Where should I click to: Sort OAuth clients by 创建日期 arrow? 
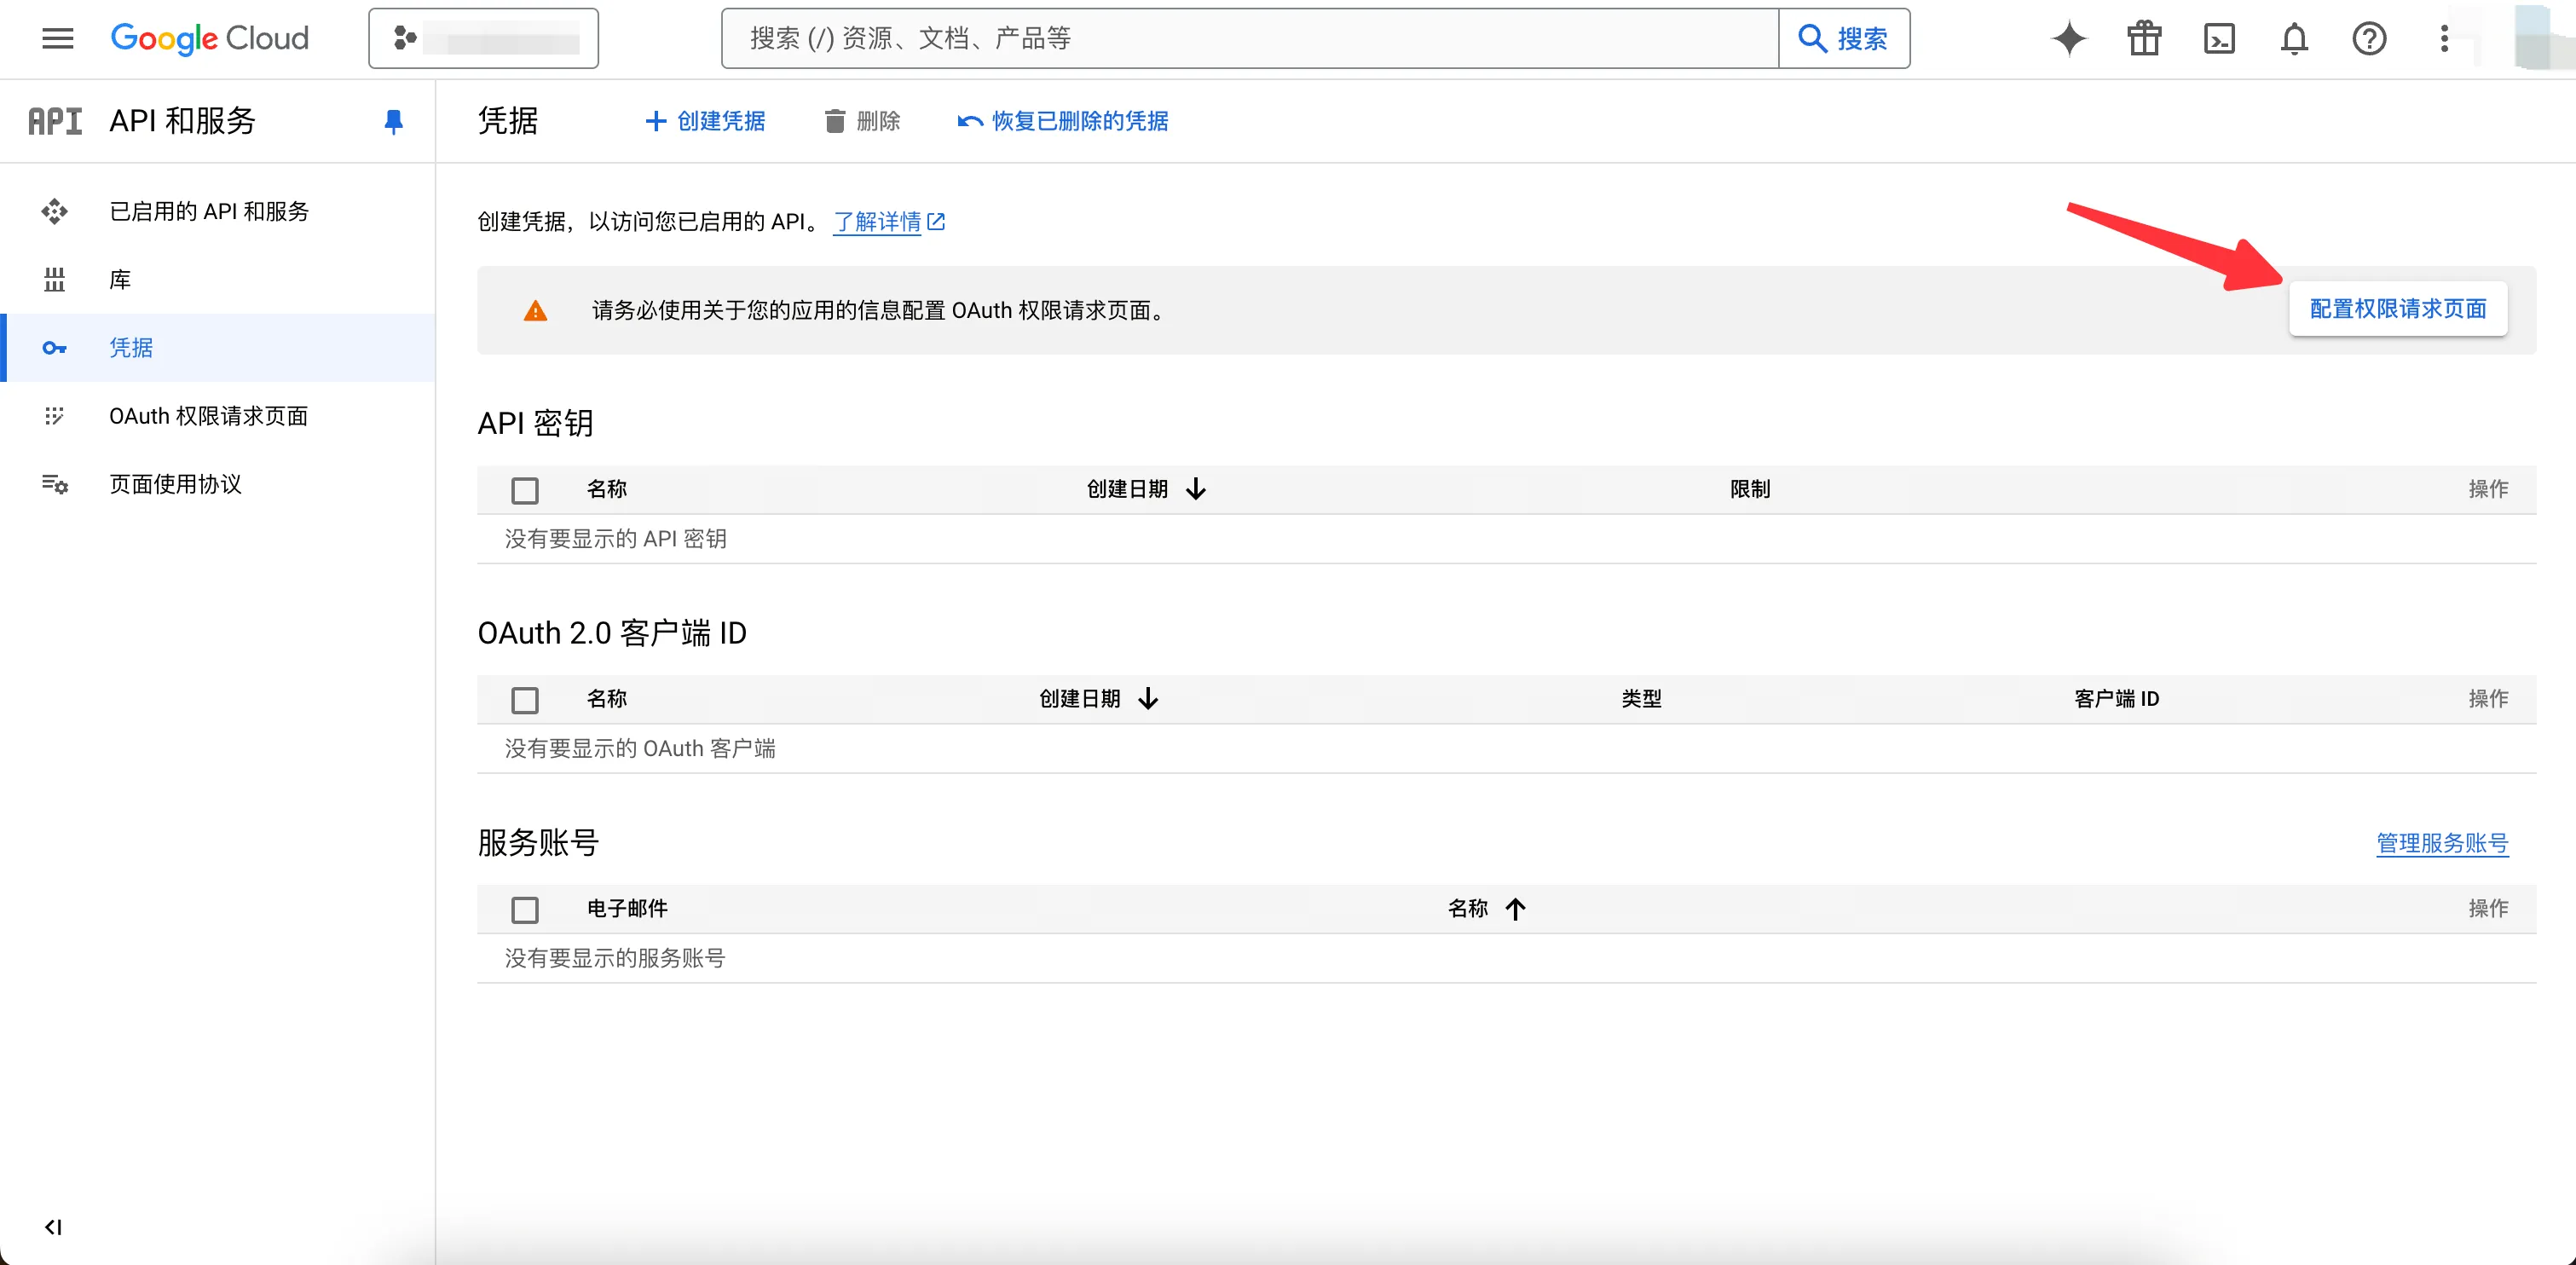point(1147,698)
